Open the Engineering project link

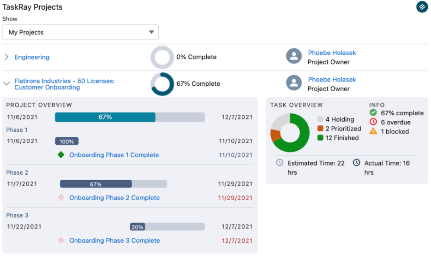tap(32, 57)
